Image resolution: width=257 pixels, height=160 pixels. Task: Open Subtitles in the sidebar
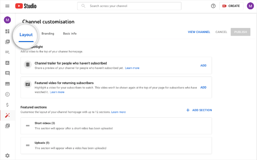(7, 83)
